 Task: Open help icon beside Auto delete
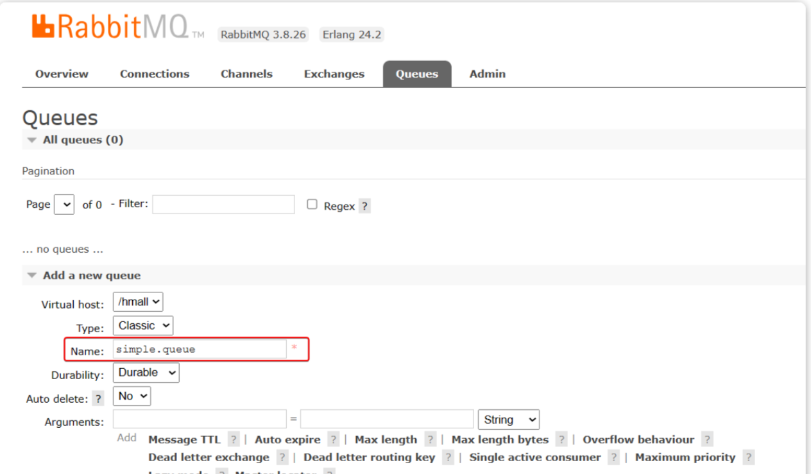(x=98, y=399)
